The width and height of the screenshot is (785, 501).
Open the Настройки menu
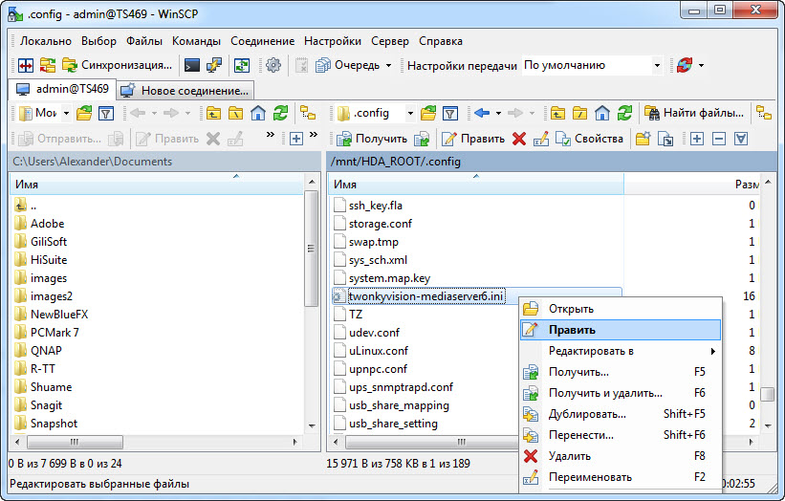click(x=333, y=41)
